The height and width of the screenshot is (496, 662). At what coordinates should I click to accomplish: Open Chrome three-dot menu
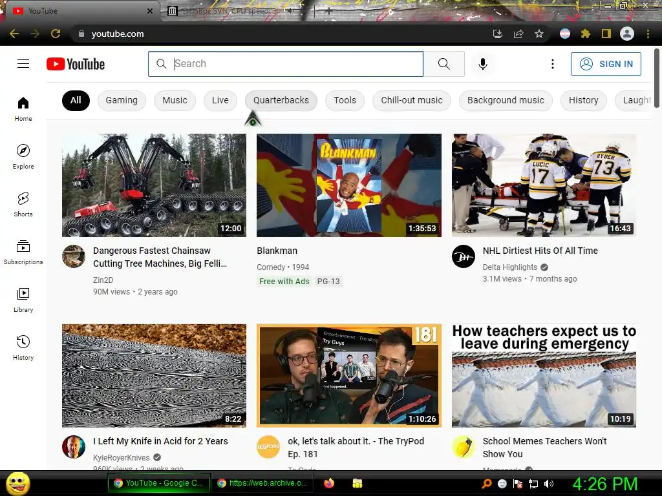point(648,34)
